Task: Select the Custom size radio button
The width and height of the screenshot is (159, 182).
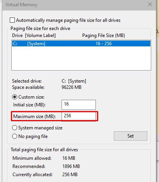Action: [14, 97]
